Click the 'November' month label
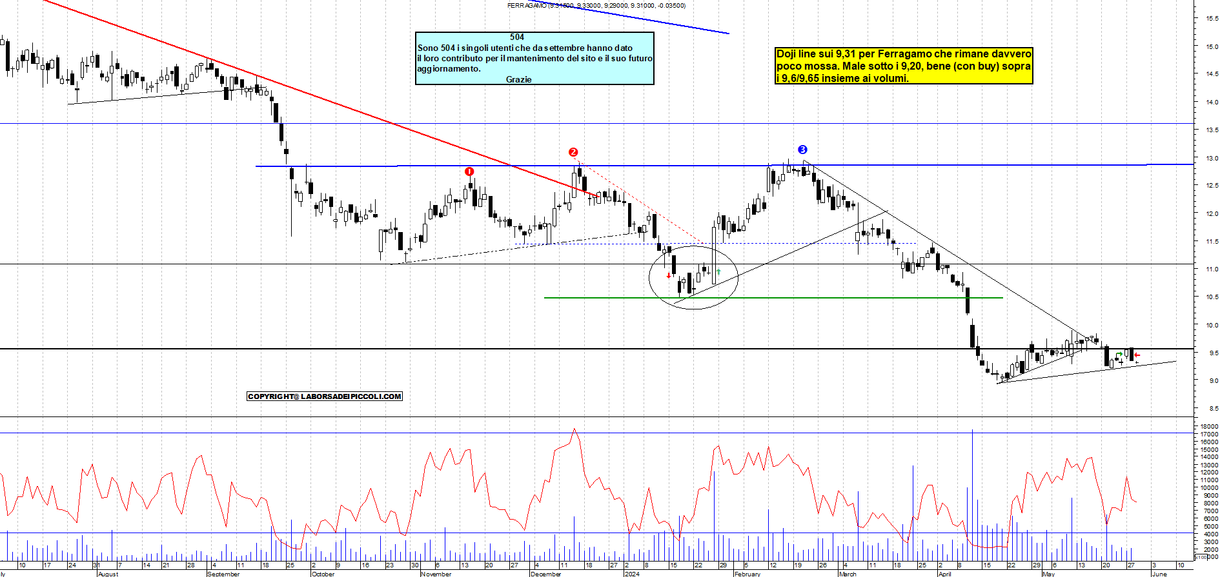 pyautogui.click(x=436, y=574)
